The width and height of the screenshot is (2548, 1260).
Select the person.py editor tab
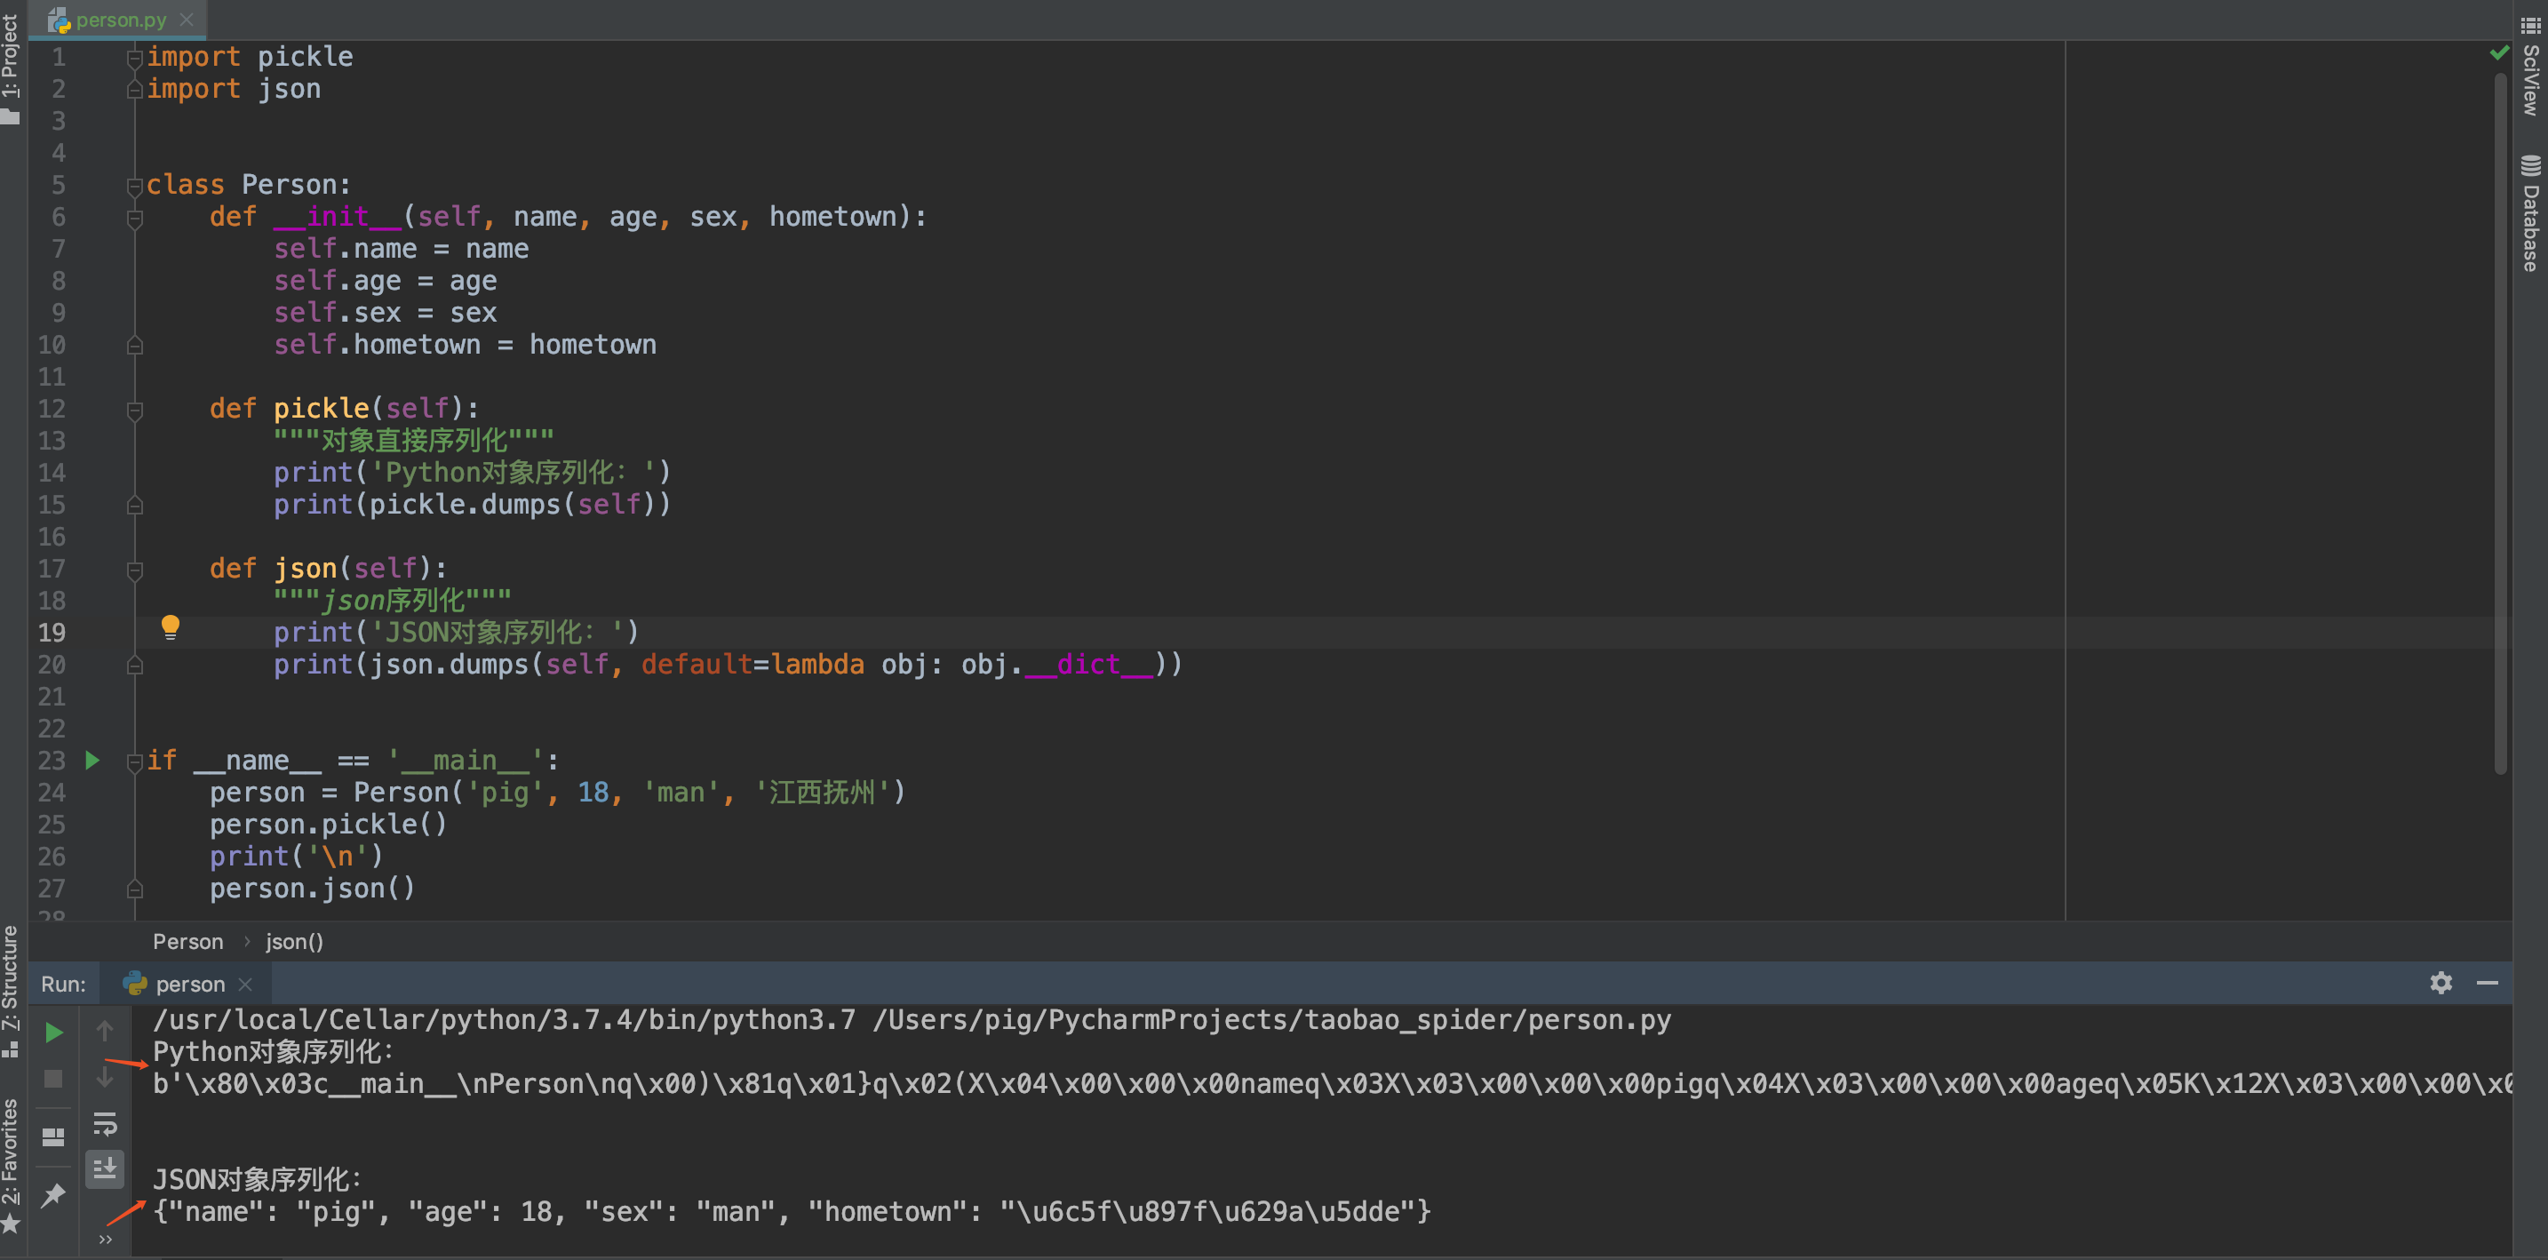tap(119, 20)
